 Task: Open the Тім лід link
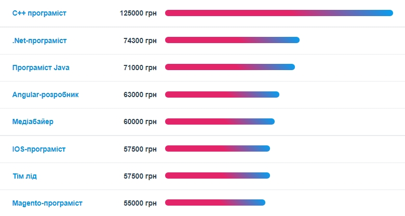[x=24, y=176]
